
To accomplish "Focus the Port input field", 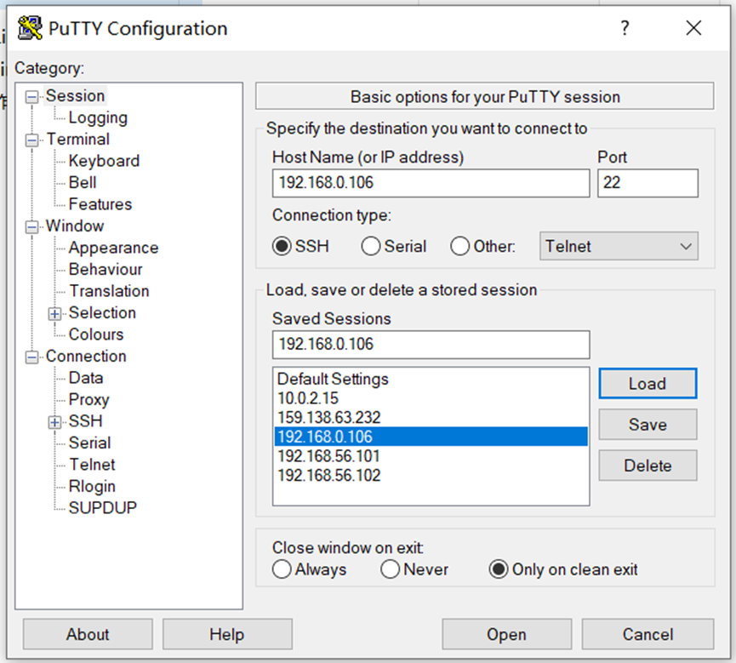I will (x=648, y=183).
